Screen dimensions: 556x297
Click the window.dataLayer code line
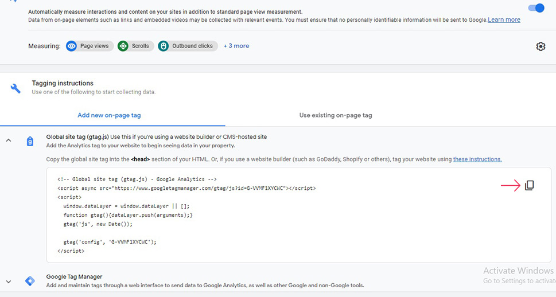(x=126, y=206)
